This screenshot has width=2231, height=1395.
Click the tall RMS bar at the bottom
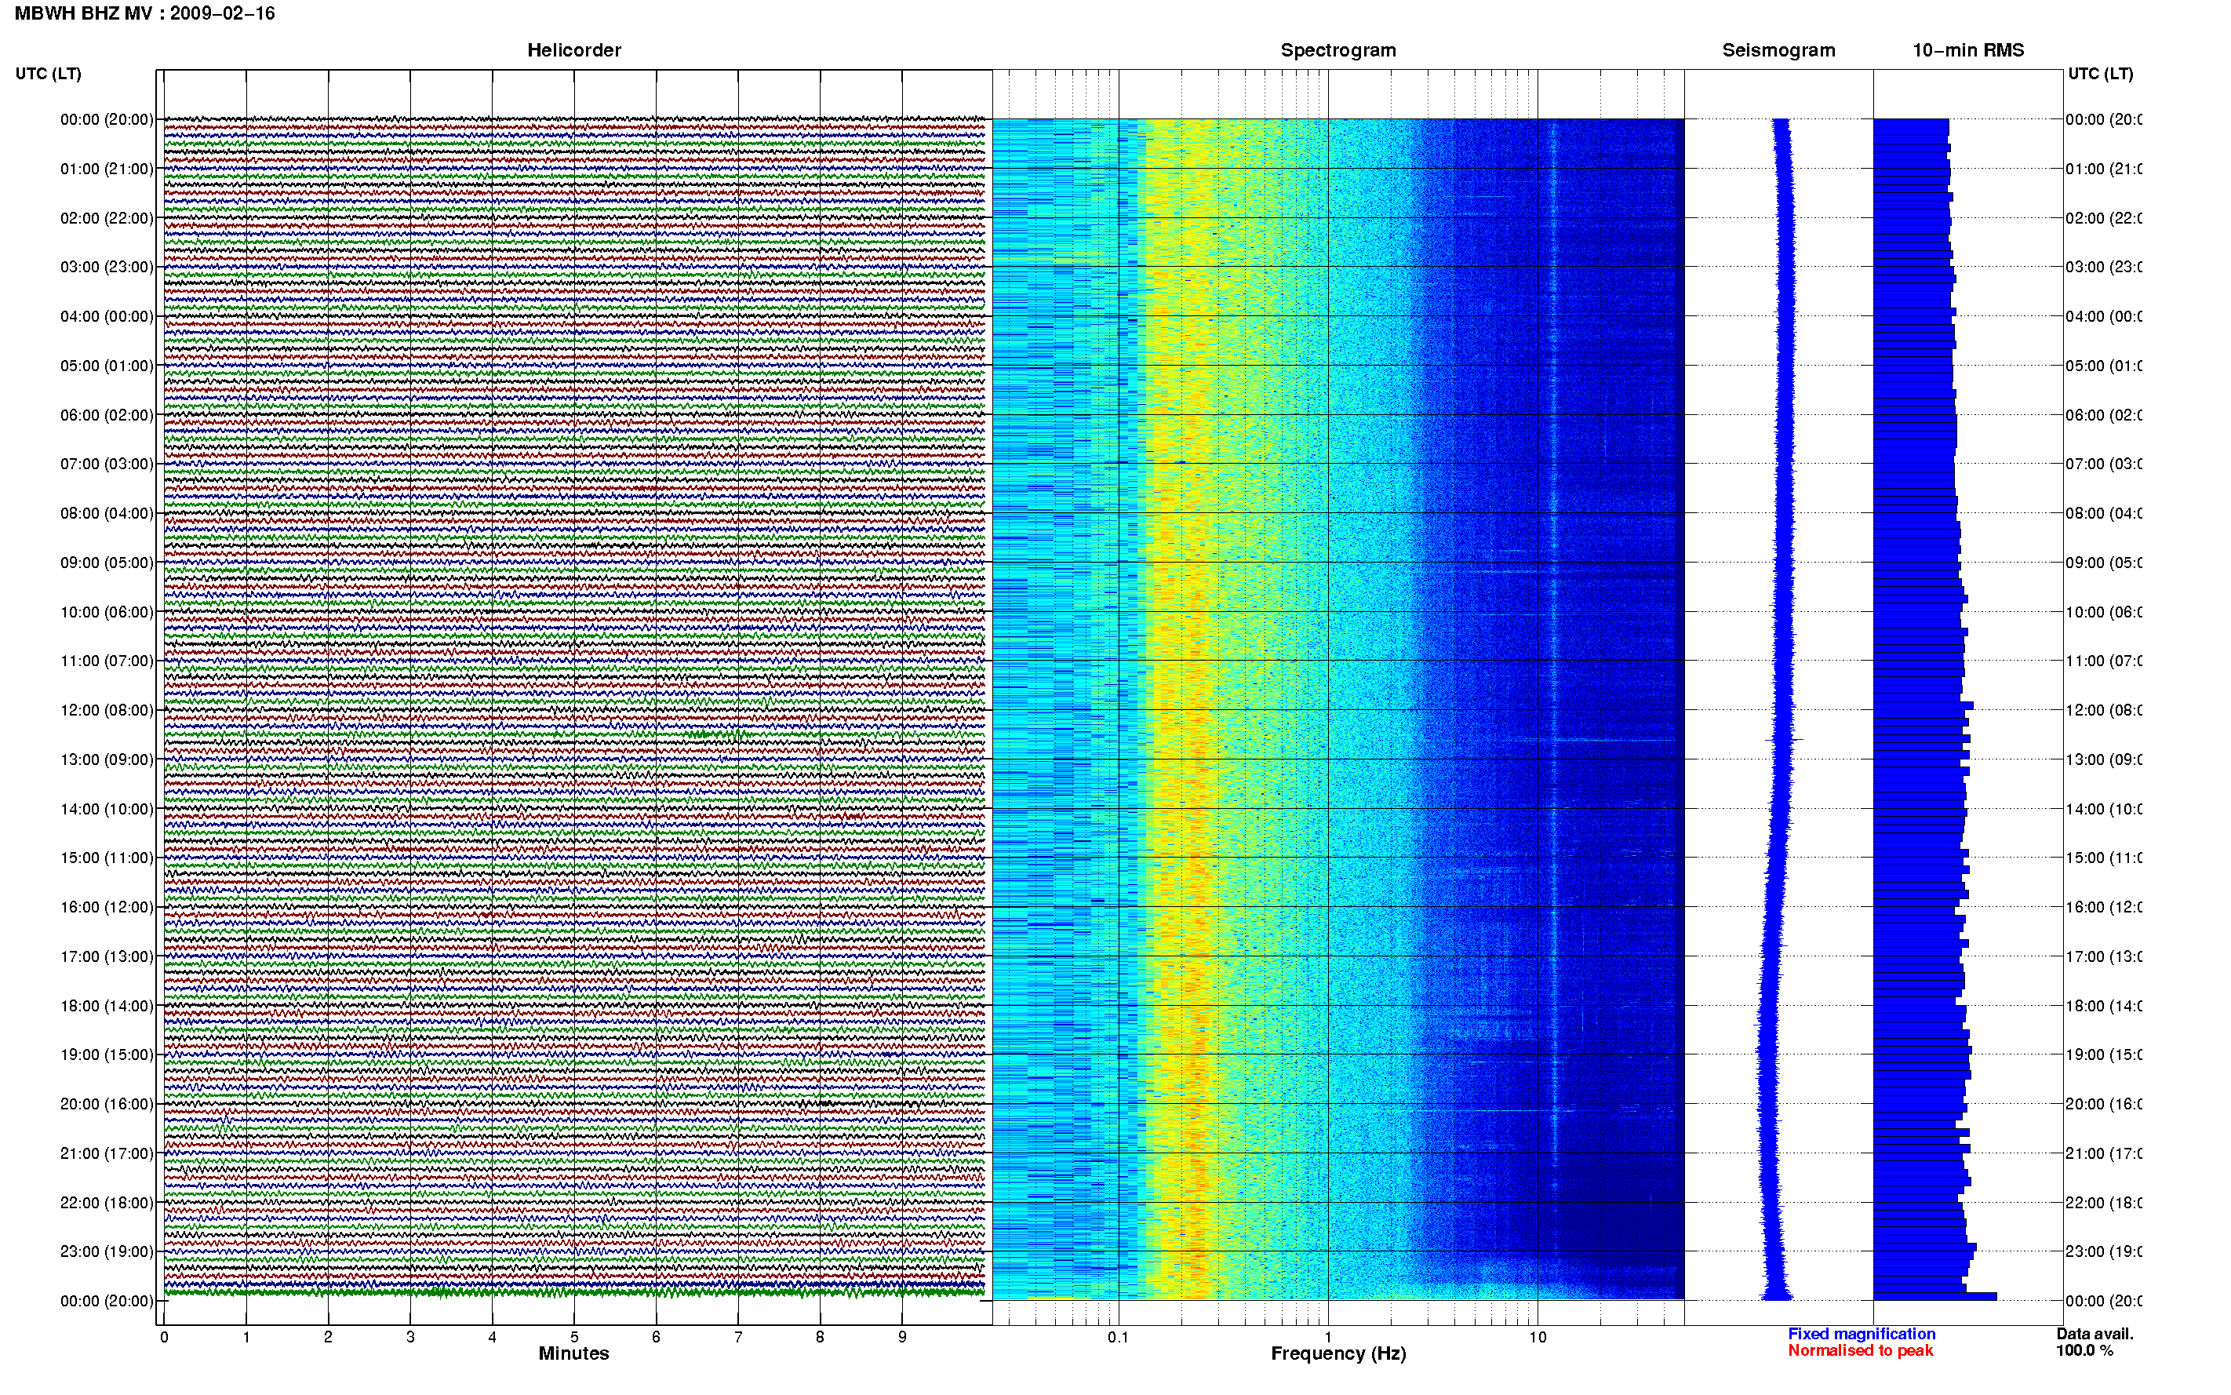[1935, 1296]
